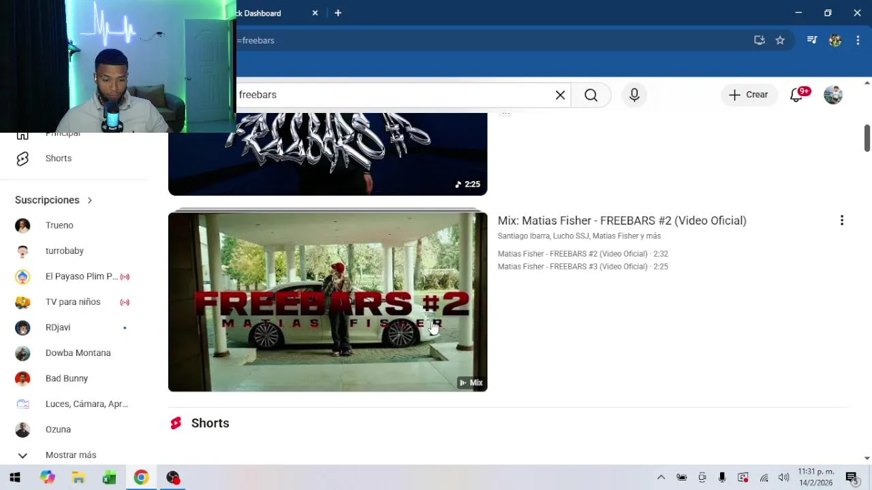Open notifications bell with 9+ badge
The height and width of the screenshot is (490, 872).
(x=797, y=95)
